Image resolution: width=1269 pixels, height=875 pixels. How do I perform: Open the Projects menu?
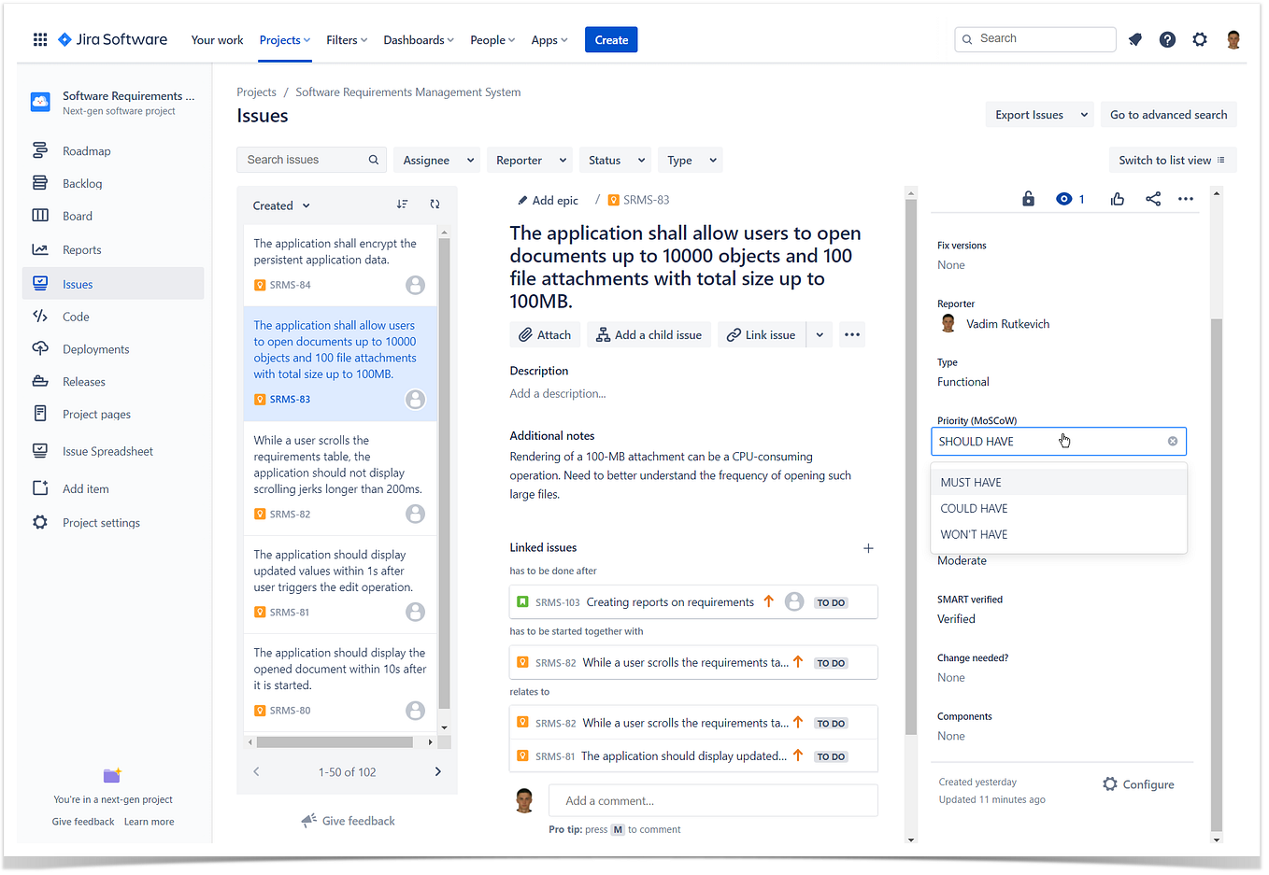(x=284, y=39)
